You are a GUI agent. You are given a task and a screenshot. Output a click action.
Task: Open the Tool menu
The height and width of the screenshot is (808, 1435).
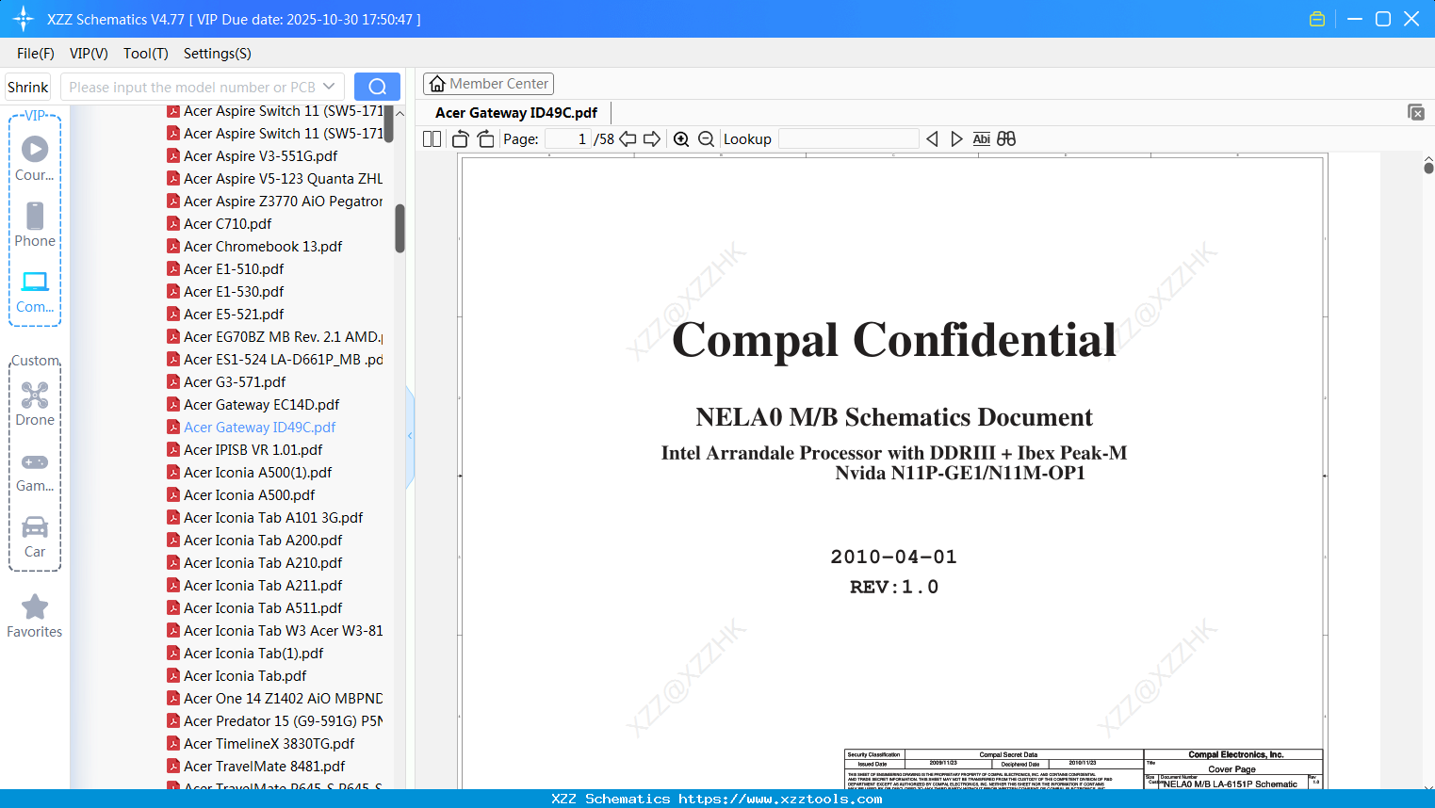146,54
